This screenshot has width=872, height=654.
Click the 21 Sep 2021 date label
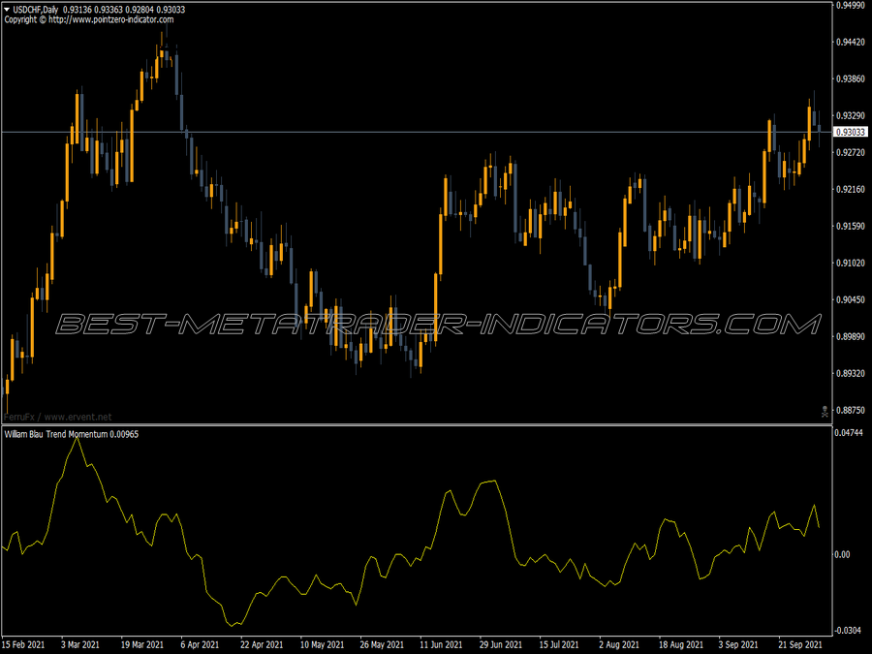[x=800, y=644]
